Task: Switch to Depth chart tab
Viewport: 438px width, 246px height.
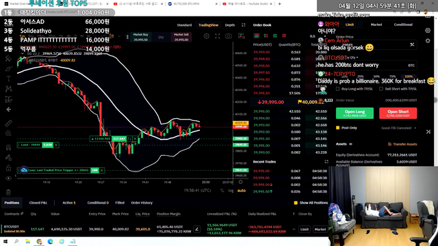Action: [x=230, y=25]
